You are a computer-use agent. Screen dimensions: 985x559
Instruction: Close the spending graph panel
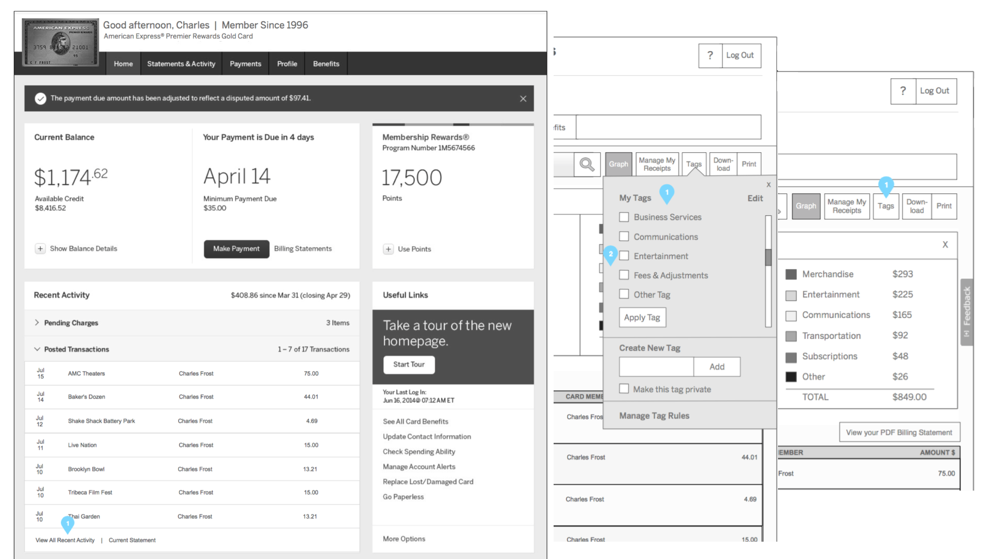coord(945,244)
